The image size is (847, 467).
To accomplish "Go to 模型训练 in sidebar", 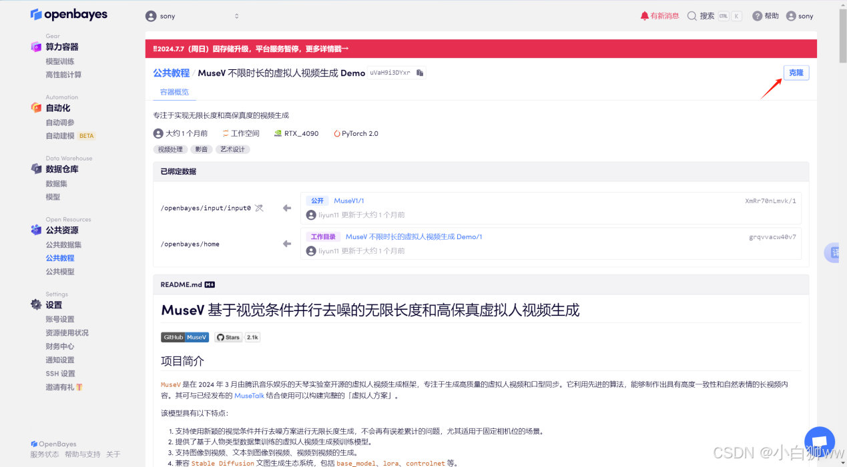I will (60, 61).
